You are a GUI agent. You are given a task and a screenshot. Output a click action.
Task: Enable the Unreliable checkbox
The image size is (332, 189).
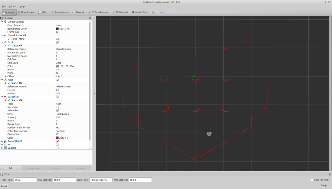click(x=57, y=107)
